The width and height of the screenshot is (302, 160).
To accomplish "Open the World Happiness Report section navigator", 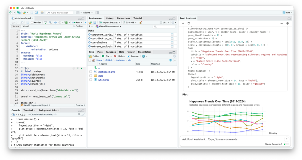I will point(36,105).
